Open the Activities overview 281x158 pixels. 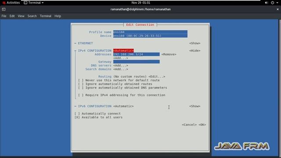[x=11, y=3]
